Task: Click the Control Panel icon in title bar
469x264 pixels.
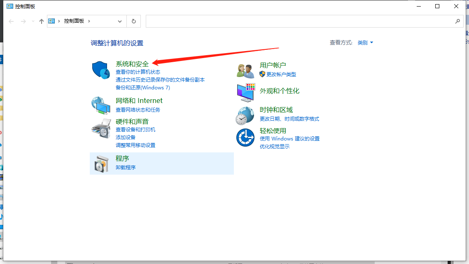Action: point(10,6)
